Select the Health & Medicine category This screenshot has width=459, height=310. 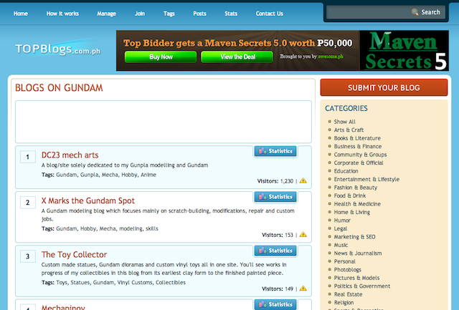(x=357, y=203)
